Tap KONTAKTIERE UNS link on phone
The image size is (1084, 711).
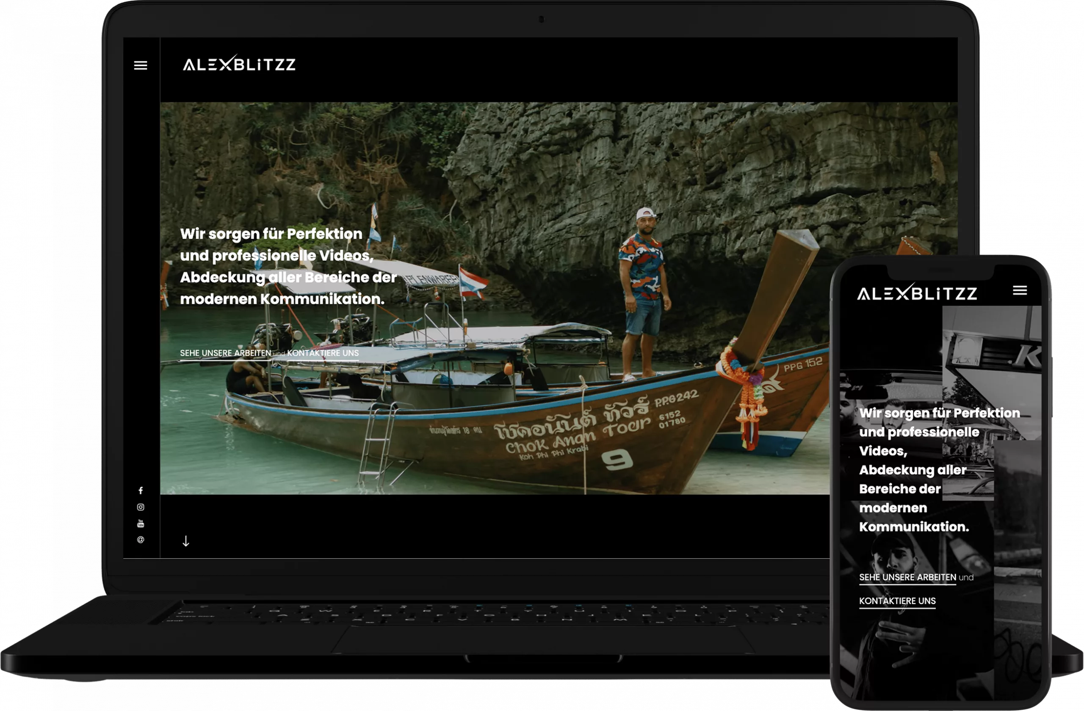[897, 601]
